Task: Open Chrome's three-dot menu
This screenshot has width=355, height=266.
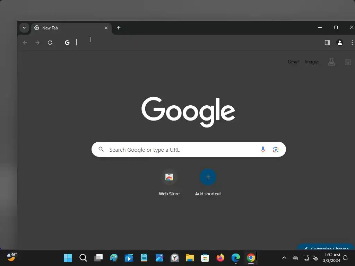Action: pyautogui.click(x=352, y=43)
